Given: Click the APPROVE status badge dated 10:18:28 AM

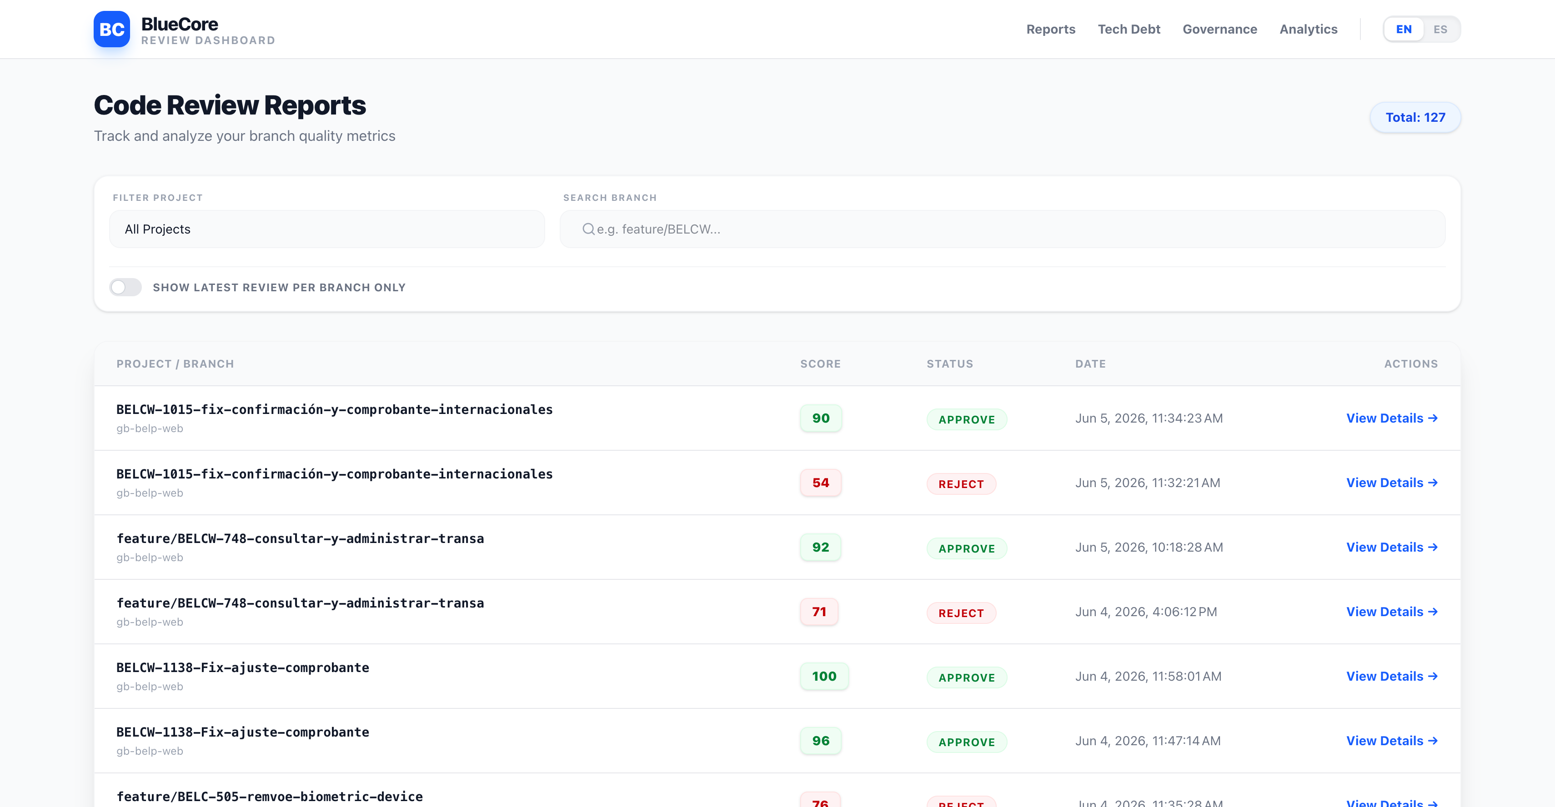Looking at the screenshot, I should tap(967, 548).
